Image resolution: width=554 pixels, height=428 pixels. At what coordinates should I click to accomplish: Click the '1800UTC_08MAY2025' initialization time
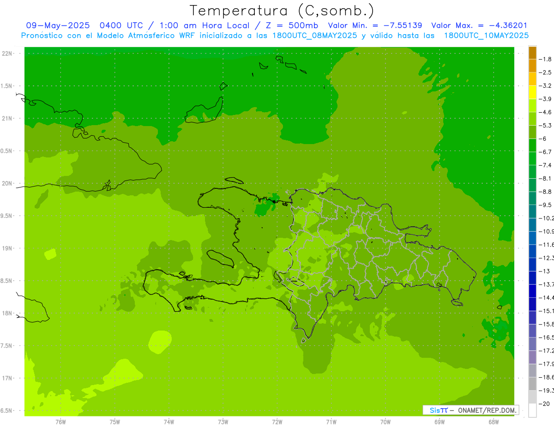pos(314,36)
